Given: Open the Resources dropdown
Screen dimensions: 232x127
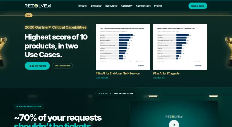Looking at the screenshot, I should pos(111,6).
